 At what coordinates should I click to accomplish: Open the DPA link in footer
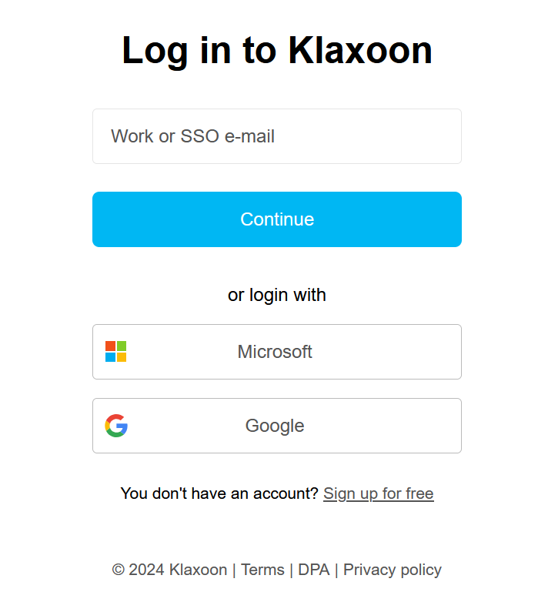313,570
